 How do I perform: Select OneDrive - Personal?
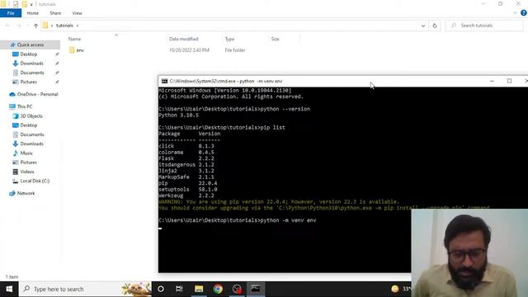pyautogui.click(x=37, y=94)
